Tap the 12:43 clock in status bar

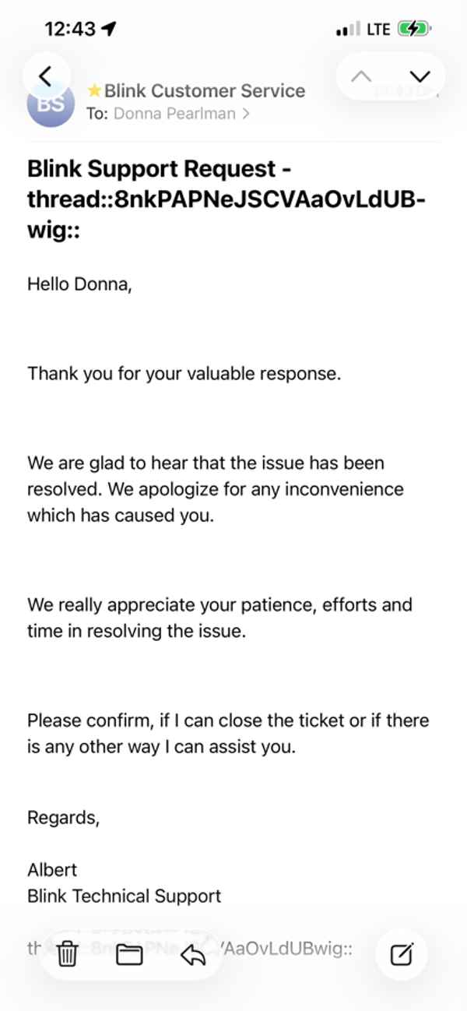pyautogui.click(x=70, y=30)
